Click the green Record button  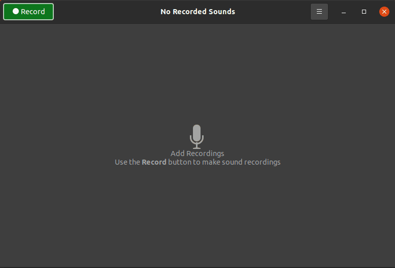coord(28,11)
